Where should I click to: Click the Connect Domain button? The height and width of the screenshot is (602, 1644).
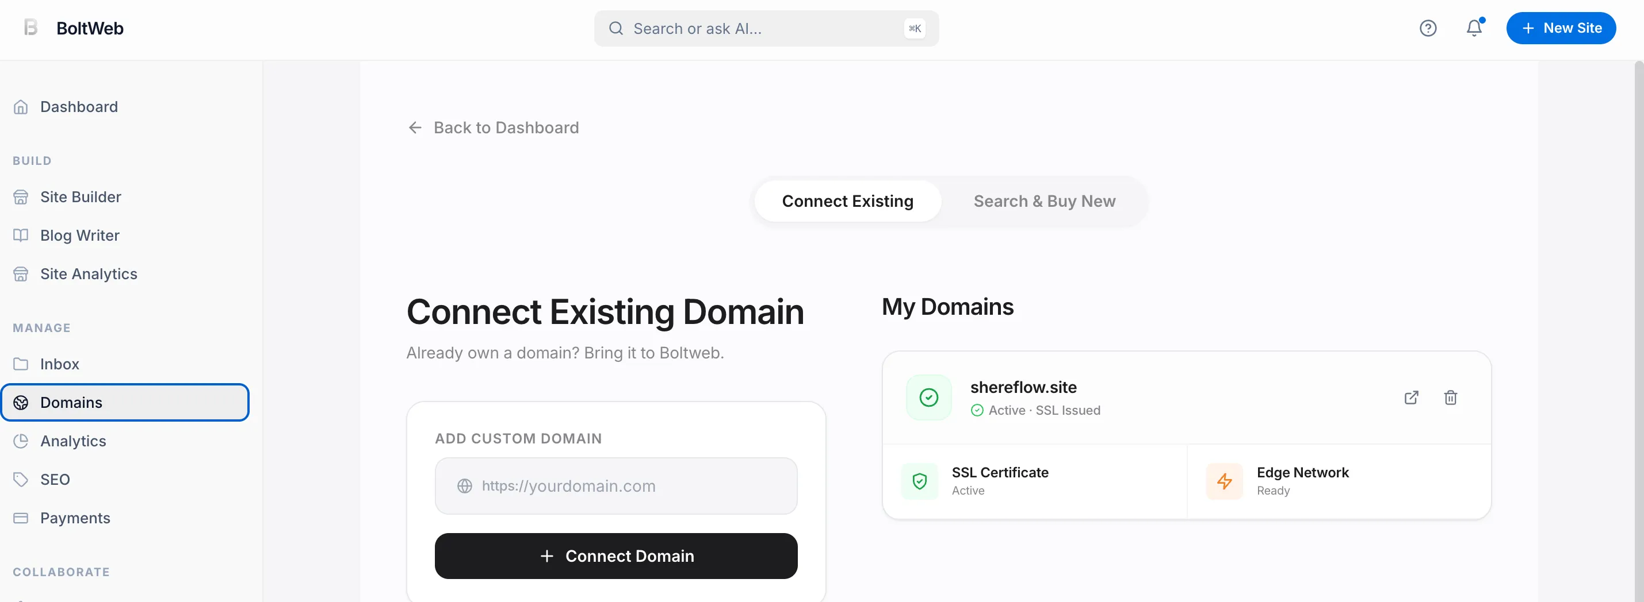tap(615, 555)
